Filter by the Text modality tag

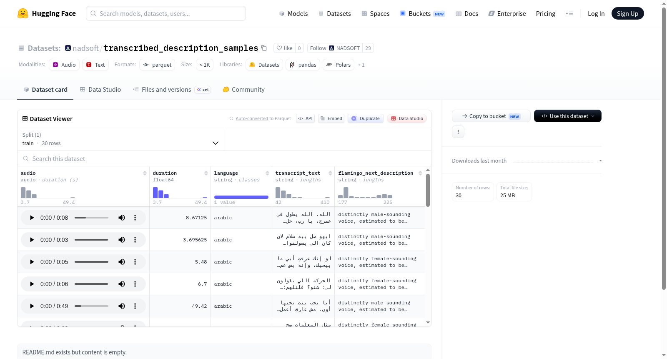(x=95, y=65)
